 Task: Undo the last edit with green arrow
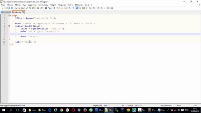pos(38,8)
